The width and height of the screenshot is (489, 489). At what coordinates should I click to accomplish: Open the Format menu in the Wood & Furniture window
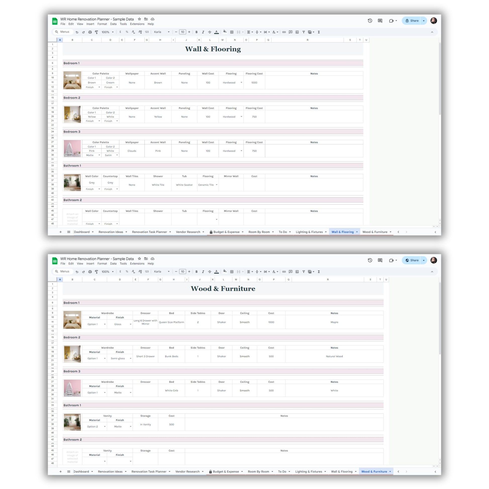[x=102, y=264]
